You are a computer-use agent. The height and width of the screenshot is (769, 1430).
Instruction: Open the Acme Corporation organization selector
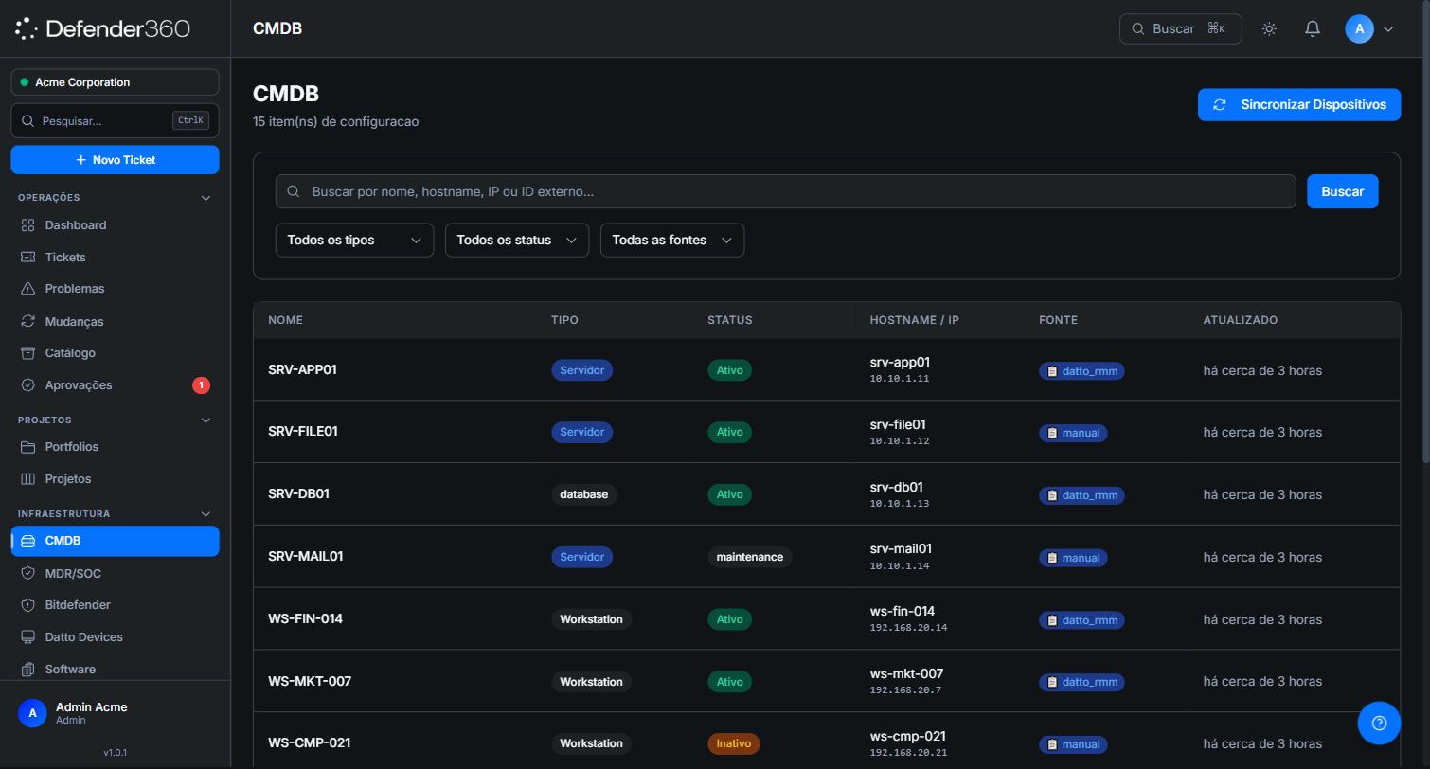coord(115,82)
